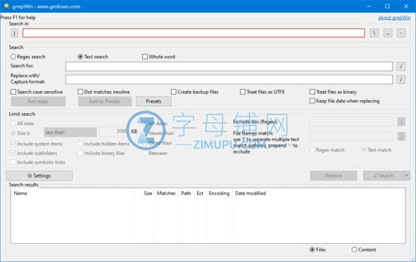Sort results by Name column header
416x262 pixels.
point(72,193)
